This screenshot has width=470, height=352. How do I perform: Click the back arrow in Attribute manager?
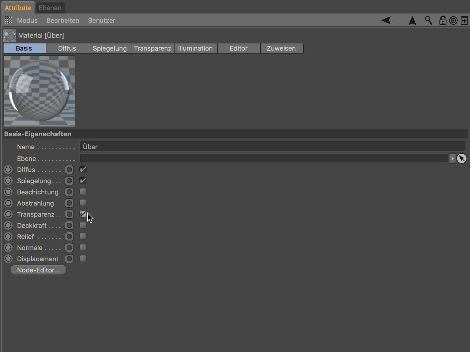pos(386,20)
